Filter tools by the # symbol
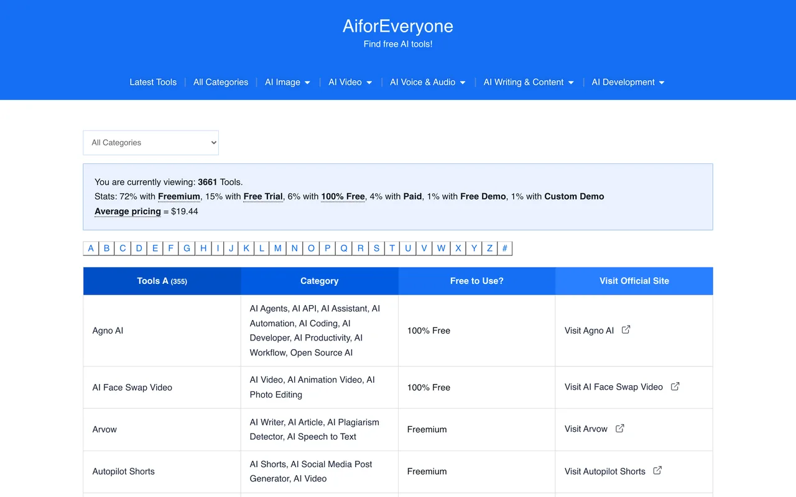Image resolution: width=796 pixels, height=497 pixels. coord(504,248)
